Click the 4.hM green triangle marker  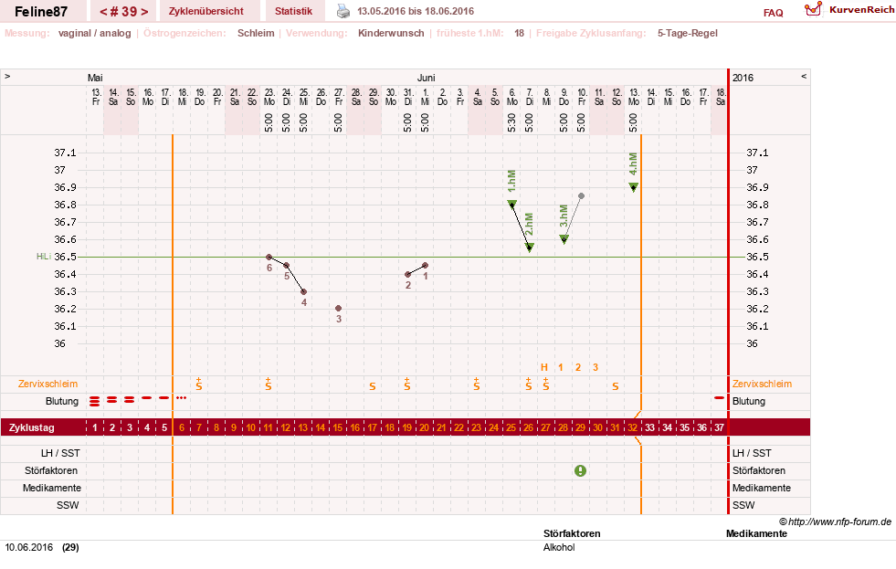pyautogui.click(x=633, y=187)
